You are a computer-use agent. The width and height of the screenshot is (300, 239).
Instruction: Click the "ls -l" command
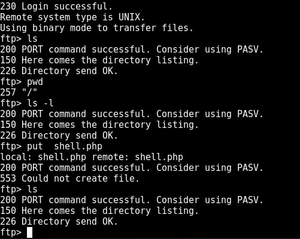[x=40, y=103]
